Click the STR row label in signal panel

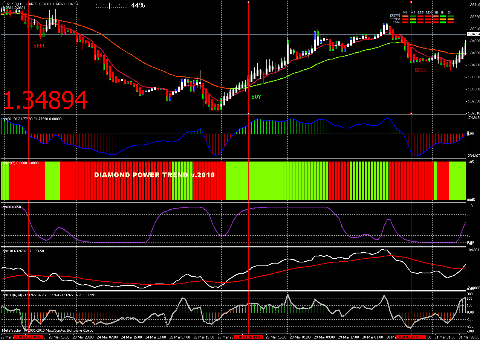(397, 19)
